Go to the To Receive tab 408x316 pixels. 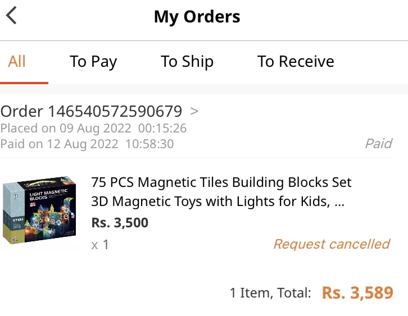tap(296, 61)
